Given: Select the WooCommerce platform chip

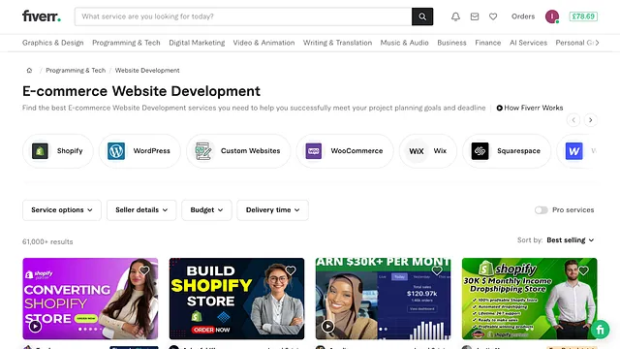Looking at the screenshot, I should 345,151.
